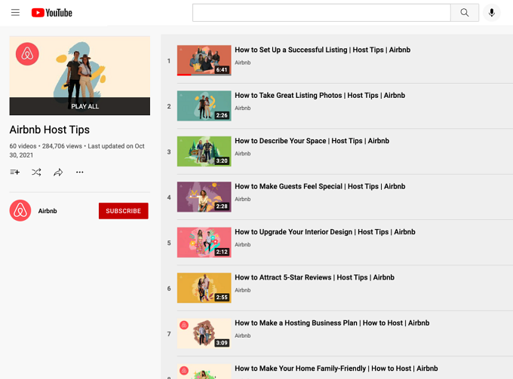
Task: Click Airbnb channel under 5-Star Reviews video
Action: (243, 290)
